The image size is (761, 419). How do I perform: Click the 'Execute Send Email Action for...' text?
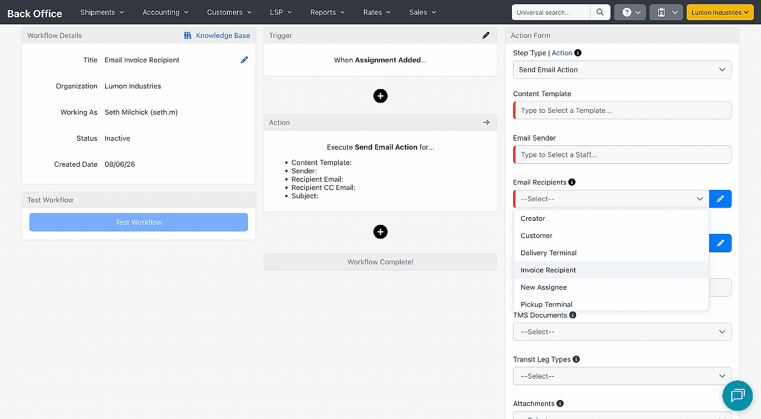(380, 147)
